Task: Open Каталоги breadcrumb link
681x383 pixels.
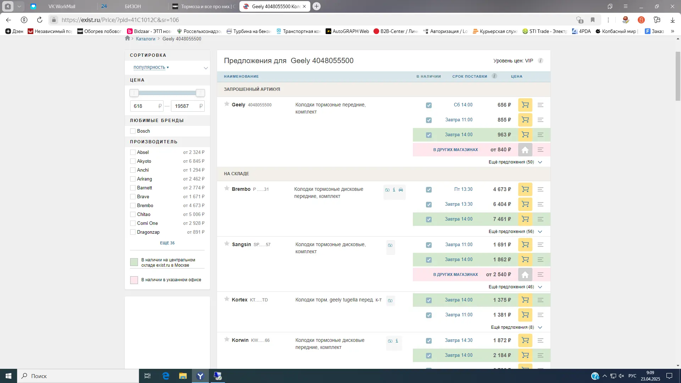Action: coord(145,39)
